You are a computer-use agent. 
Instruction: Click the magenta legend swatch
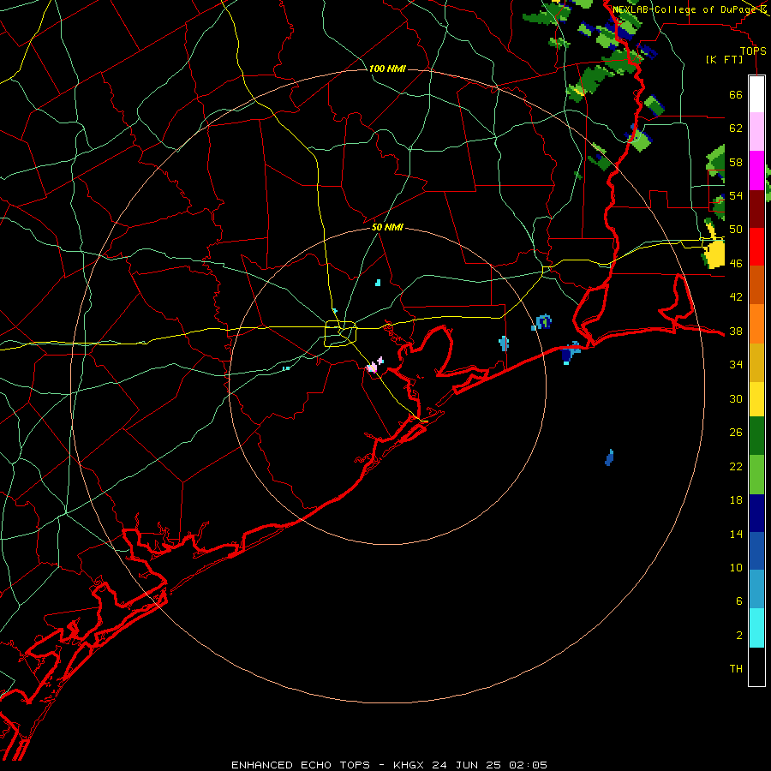(756, 170)
